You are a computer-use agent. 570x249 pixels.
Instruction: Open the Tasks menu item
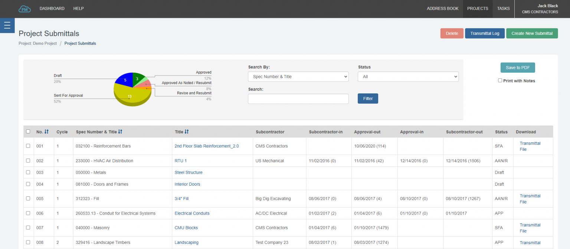click(503, 9)
